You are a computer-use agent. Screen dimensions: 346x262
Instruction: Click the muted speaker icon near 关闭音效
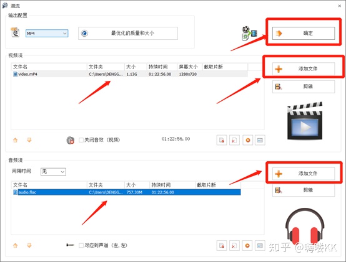(71, 140)
